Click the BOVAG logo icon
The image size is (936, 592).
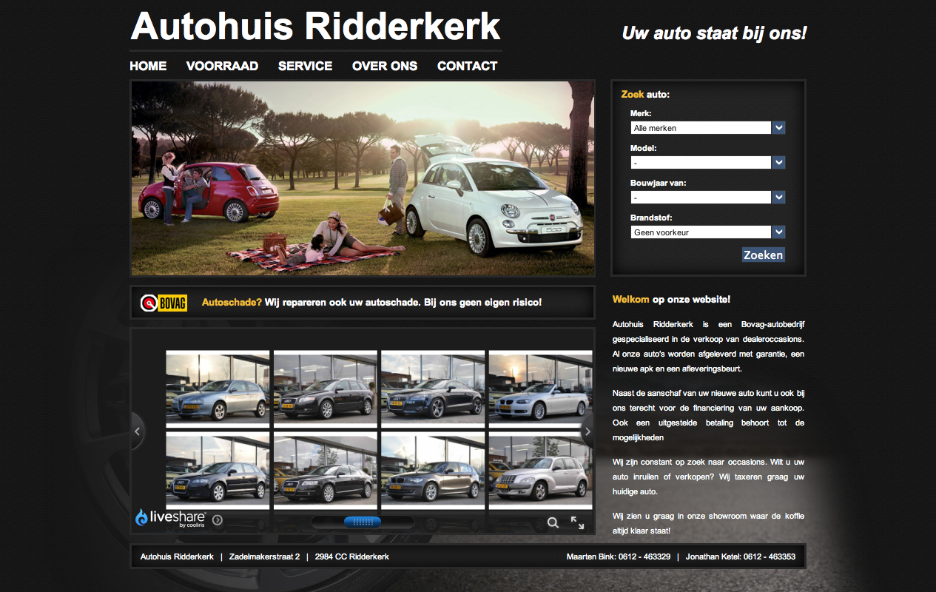[x=164, y=303]
